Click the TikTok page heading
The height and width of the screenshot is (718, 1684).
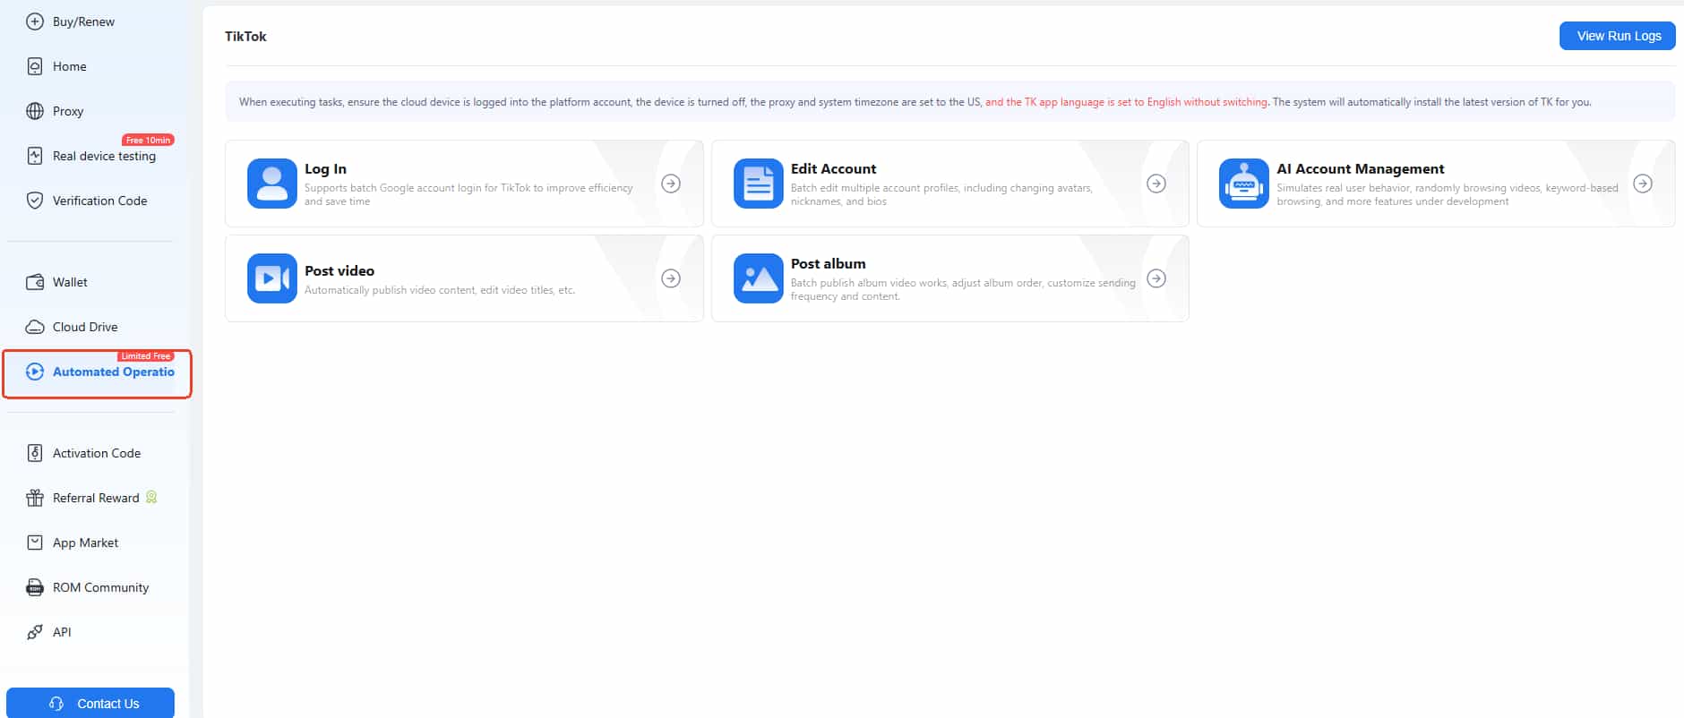[x=245, y=36]
